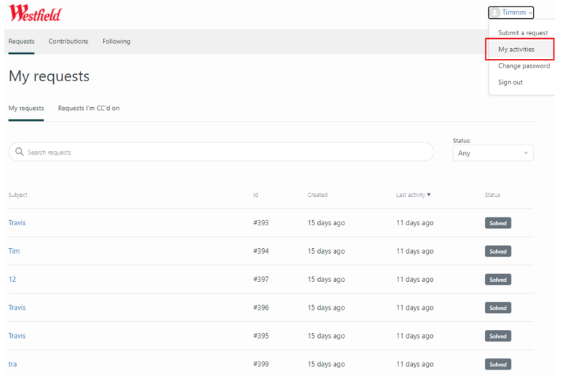
Task: Open request titled 12
Action: click(x=12, y=279)
